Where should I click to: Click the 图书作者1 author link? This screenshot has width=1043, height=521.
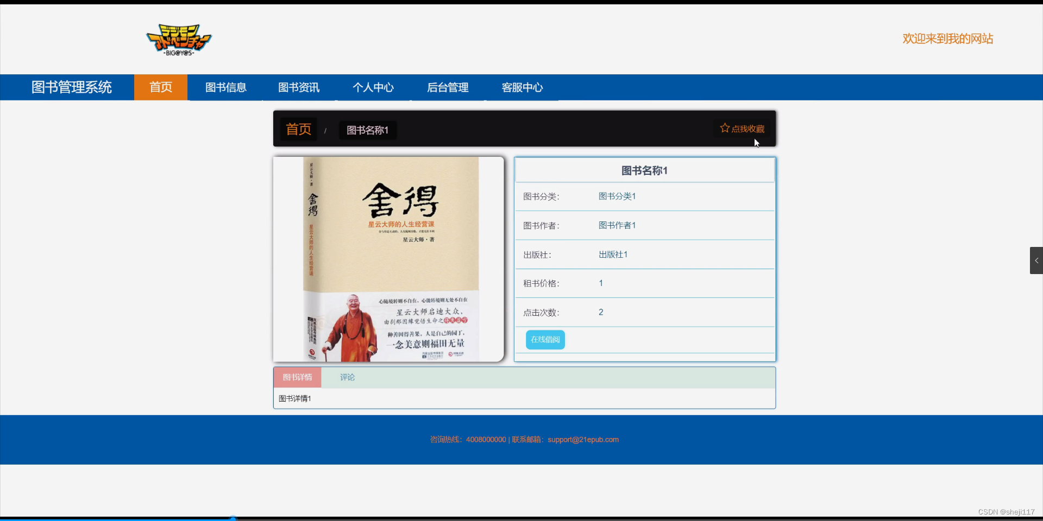pyautogui.click(x=617, y=225)
